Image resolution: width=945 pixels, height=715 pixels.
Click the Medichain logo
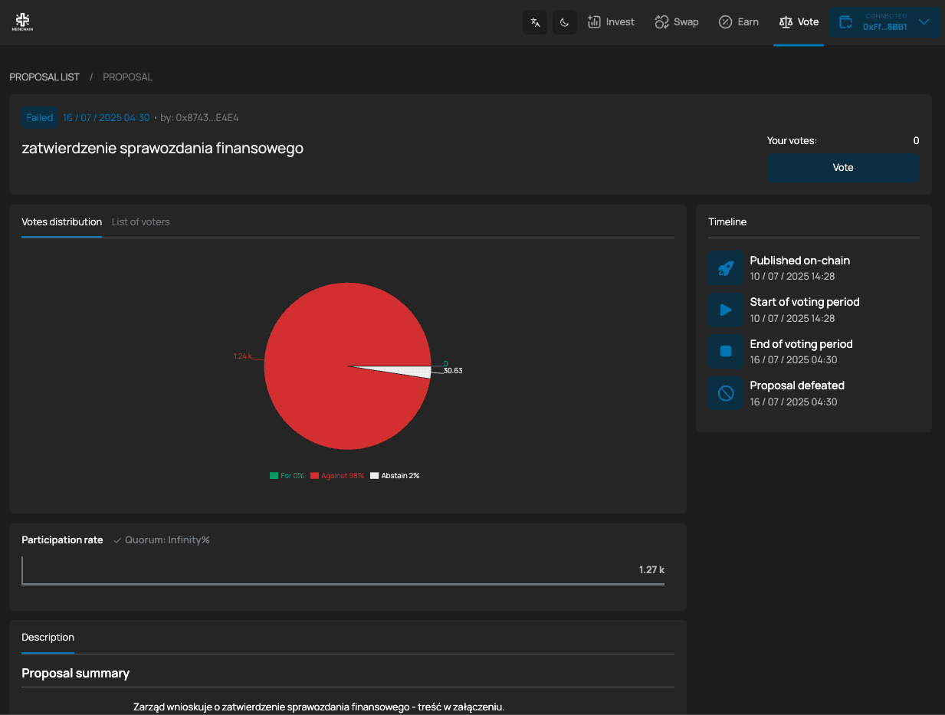22,22
